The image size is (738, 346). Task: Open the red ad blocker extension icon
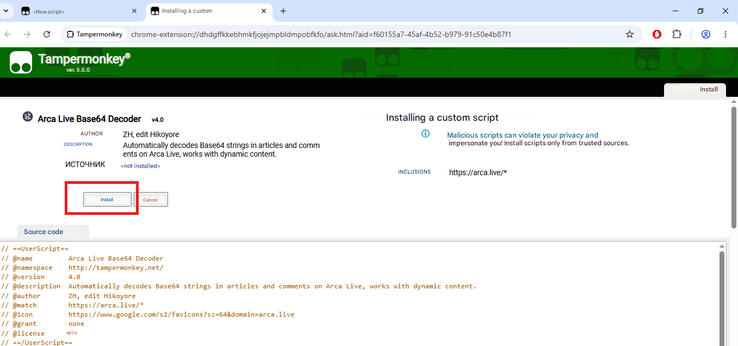coord(657,34)
